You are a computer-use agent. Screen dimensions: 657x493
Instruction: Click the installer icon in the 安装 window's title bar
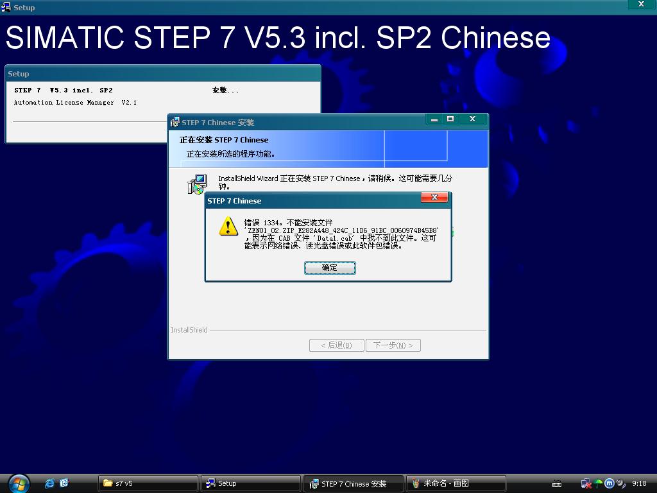pos(175,123)
